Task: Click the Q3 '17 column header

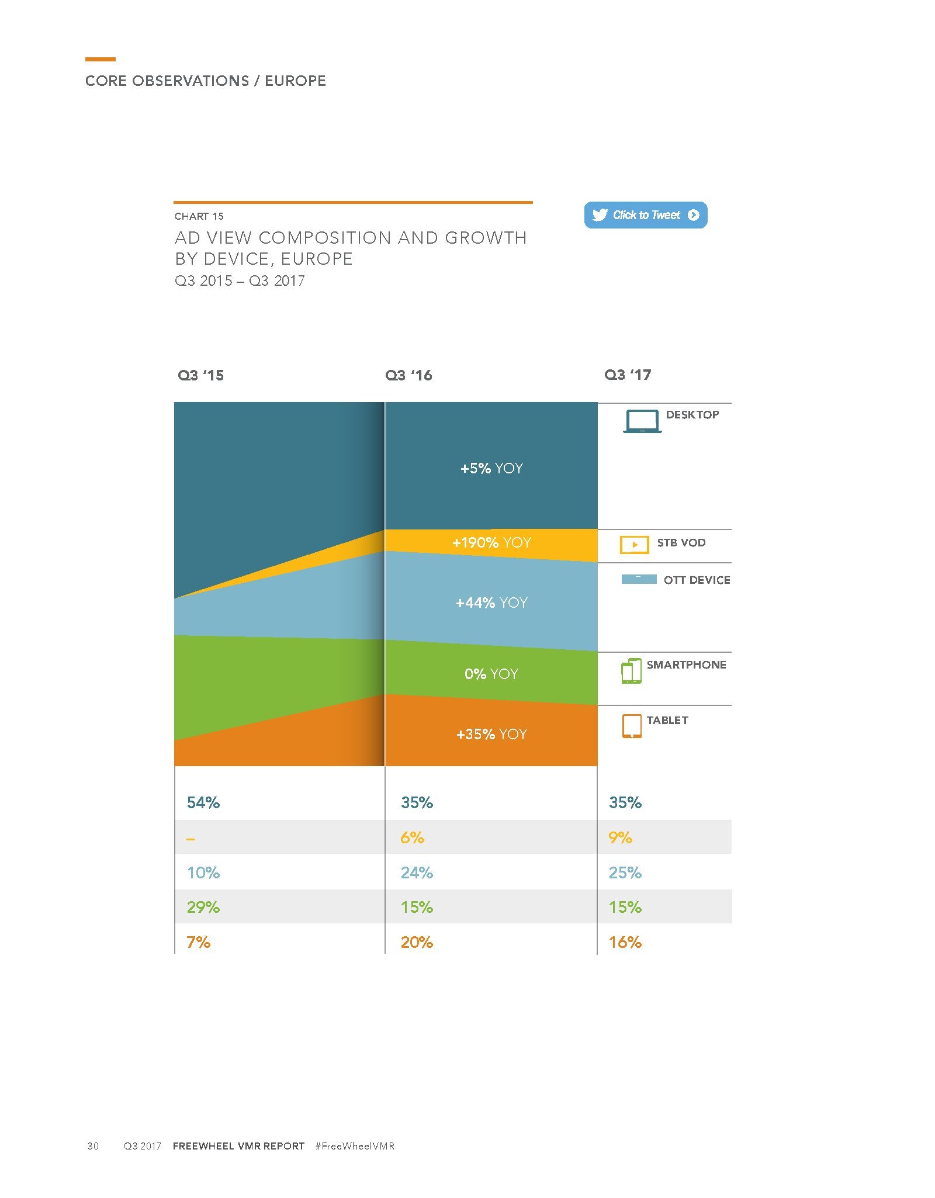Action: [628, 375]
